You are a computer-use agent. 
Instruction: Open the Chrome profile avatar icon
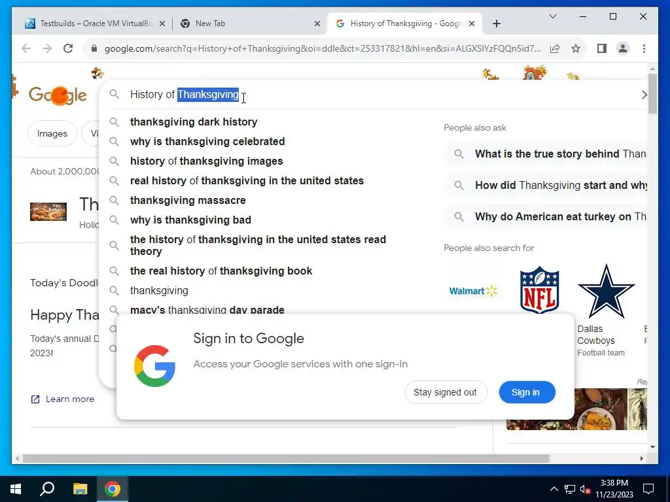[623, 48]
